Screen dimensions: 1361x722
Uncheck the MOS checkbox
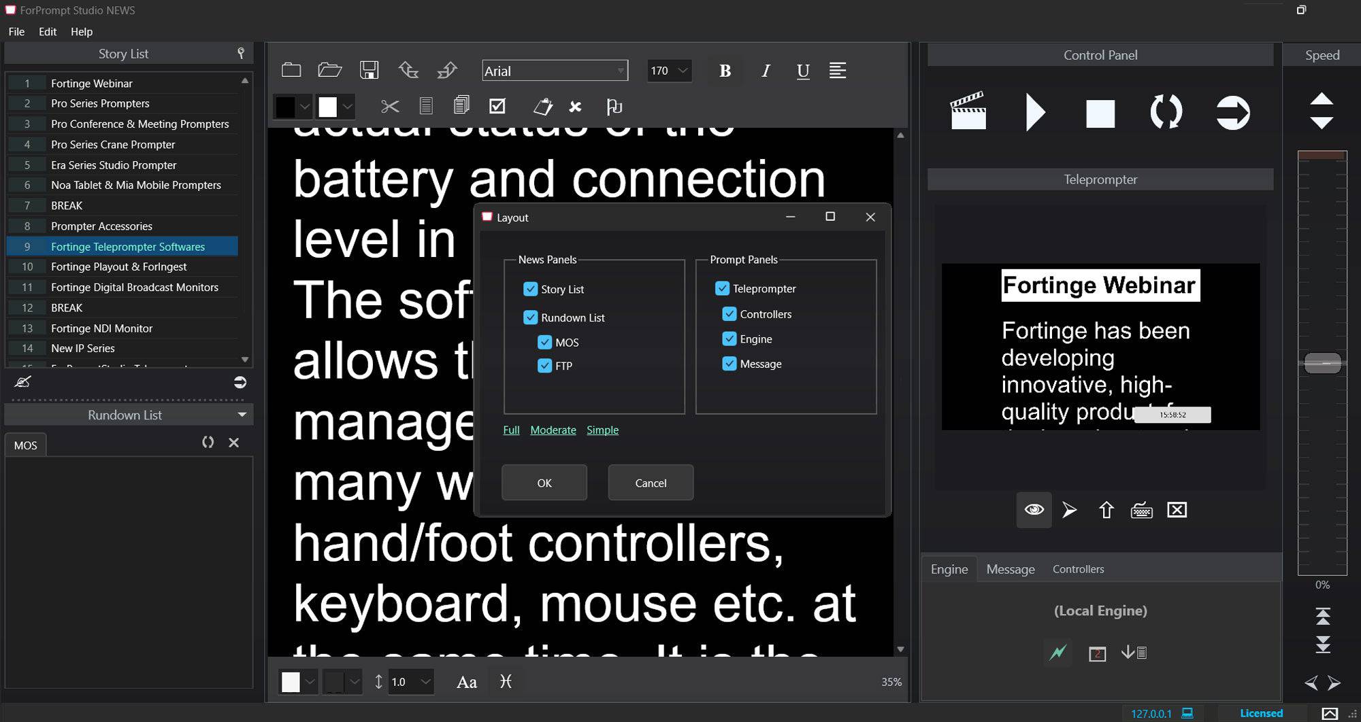[544, 342]
